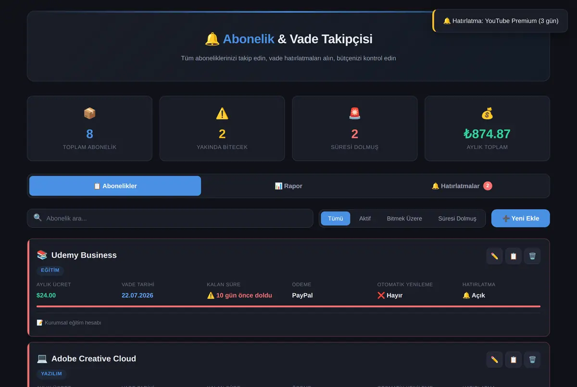Click the "10 gün önce doldu" status
Screen dimensions: 577x387
coord(239,295)
